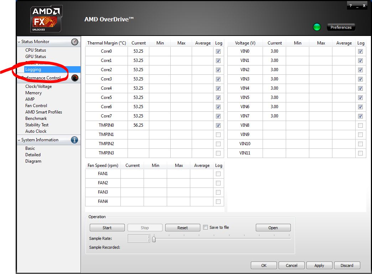
Task: Uncheck the Log box for TMPIN0
Action: [218, 125]
